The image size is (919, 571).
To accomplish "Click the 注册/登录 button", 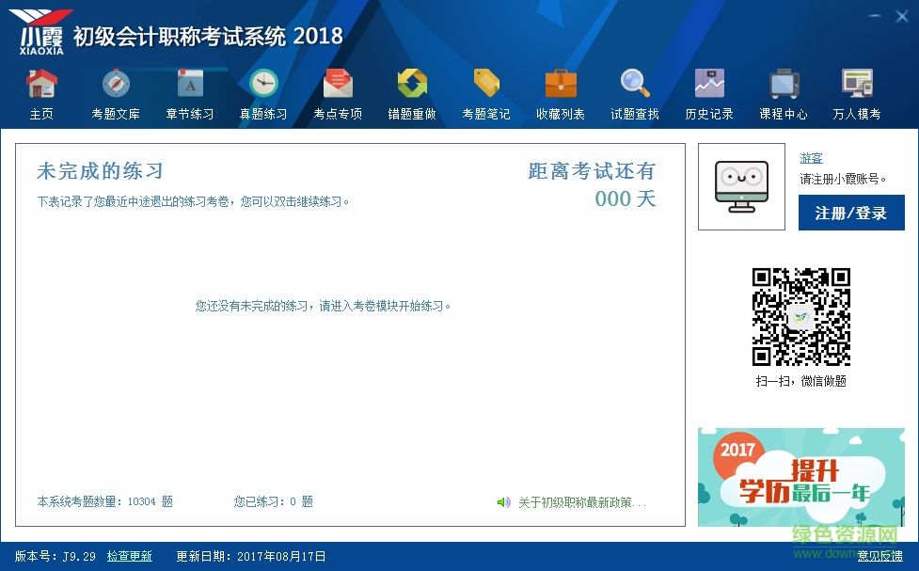I will click(850, 213).
